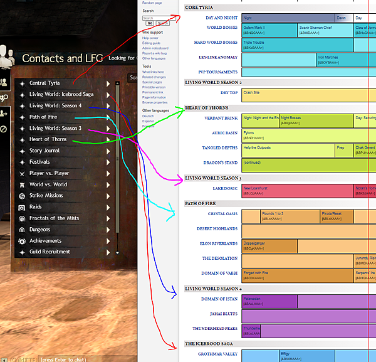The height and width of the screenshot is (362, 376).
Task: Click the Fractals of the Mists icon
Action: [x=22, y=219]
